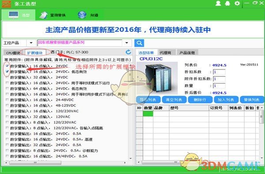Screen dimensions: 265x174
Task: Click the module list horizontal scrollbar thumb
Action: pos(35,163)
